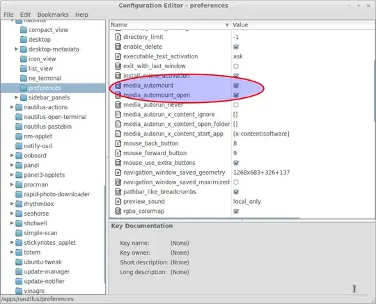Expand the panel tree node
This screenshot has width=376, height=304.
12,166
